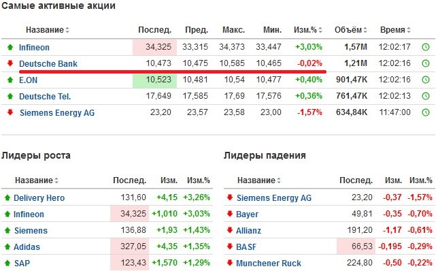Viewport: 438px width, 271px height.
Task: Click the clock icon in Infineon row
Action: pos(425,47)
